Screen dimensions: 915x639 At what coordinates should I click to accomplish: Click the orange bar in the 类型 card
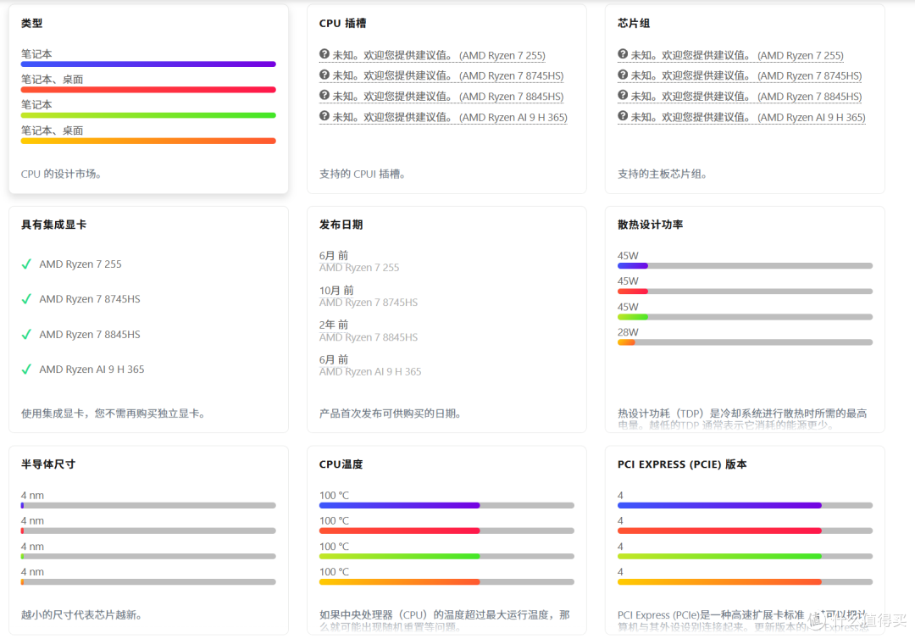point(148,141)
